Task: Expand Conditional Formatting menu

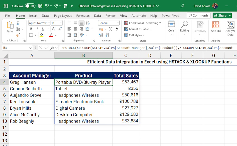Action: tap(142, 23)
